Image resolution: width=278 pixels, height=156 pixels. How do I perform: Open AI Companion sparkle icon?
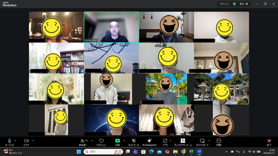149,141
